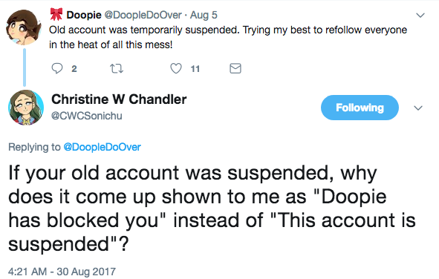Click the reply speech bubble icon

[x=57, y=68]
